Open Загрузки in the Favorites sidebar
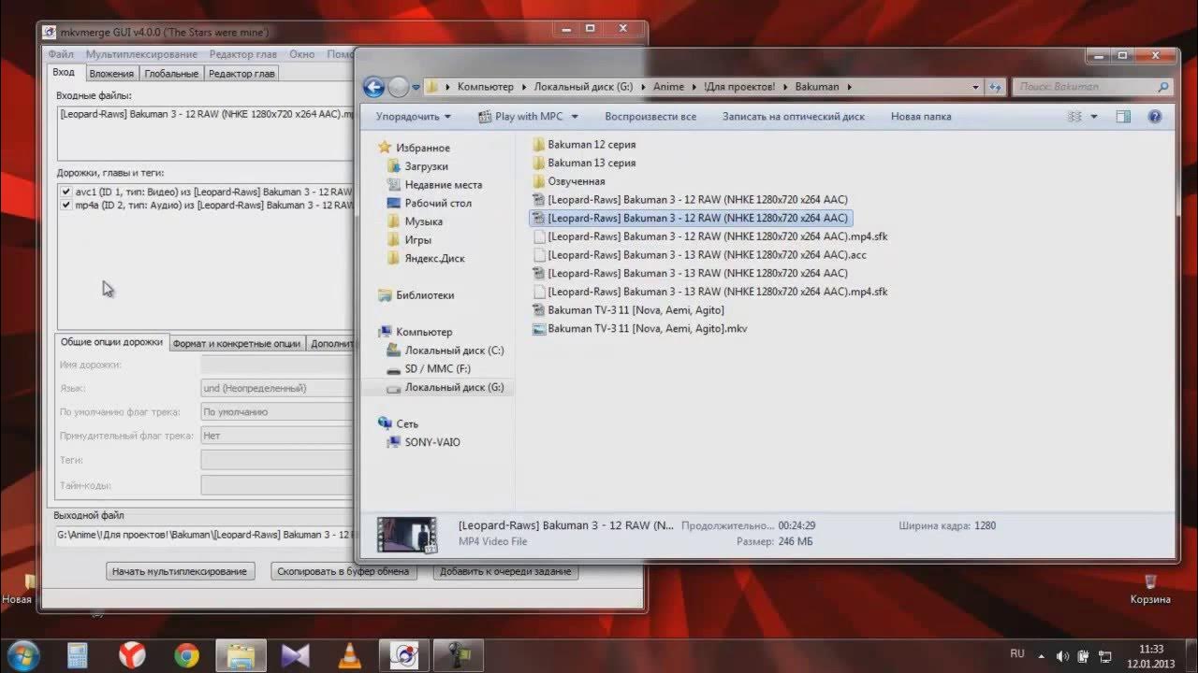 point(418,166)
